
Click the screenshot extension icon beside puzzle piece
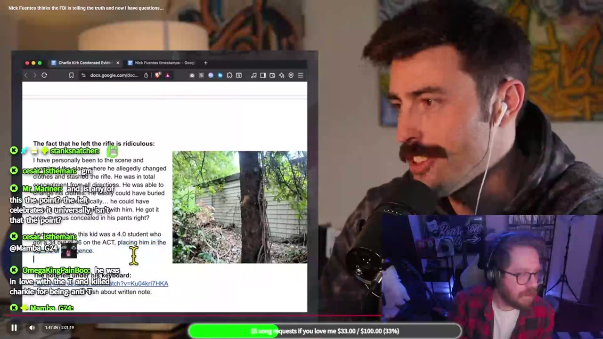pos(239,75)
